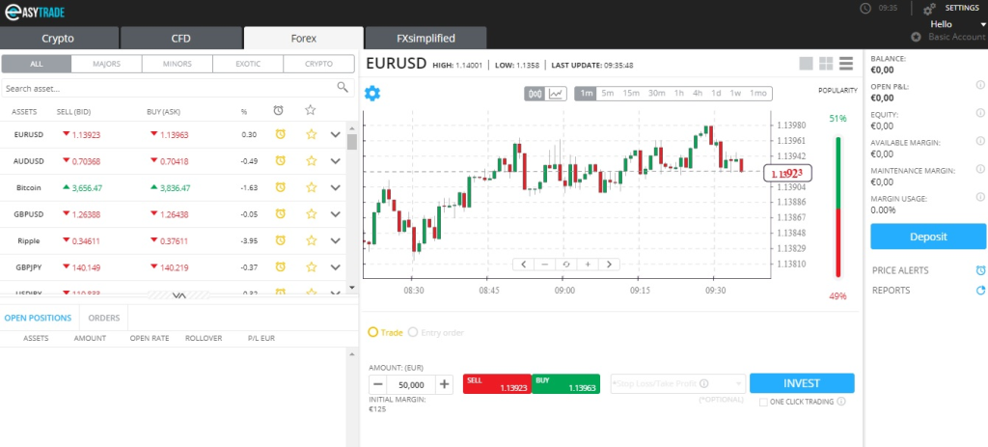Viewport: 988px width, 447px height.
Task: Set price alert for AUDUSD row
Action: tap(281, 161)
